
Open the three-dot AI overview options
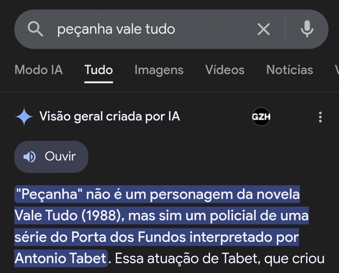coord(320,117)
